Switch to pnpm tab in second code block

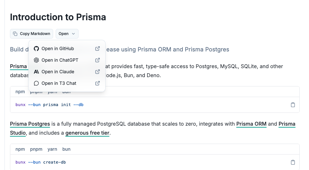36,149
